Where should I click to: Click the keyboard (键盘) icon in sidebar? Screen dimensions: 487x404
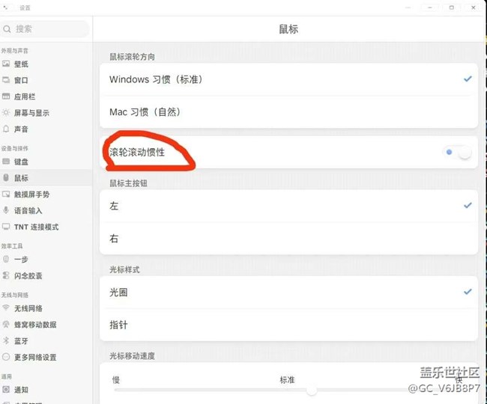[x=7, y=162]
